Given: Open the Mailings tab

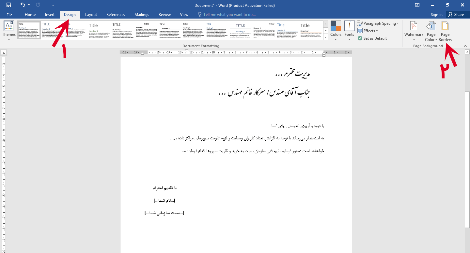Looking at the screenshot, I should click(x=142, y=15).
